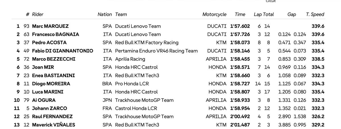Image resolution: width=341 pixels, height=129 pixels.
Task: Click the Nation column header
Action: pos(105,14)
